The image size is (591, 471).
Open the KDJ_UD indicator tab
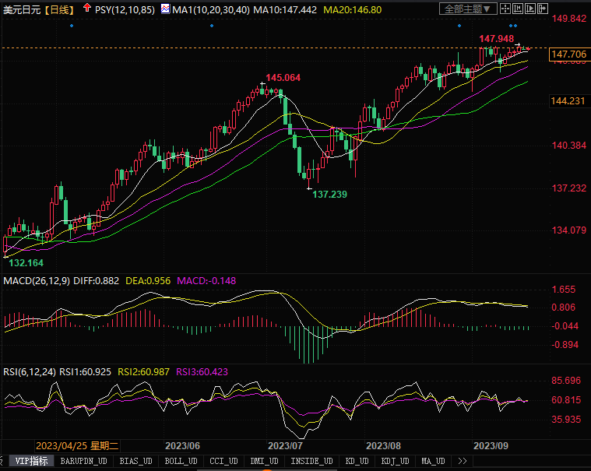point(396,461)
